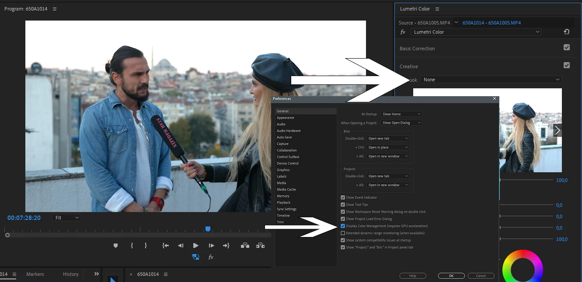Click the fx icon beside Lumetri Color dropdown

(403, 32)
